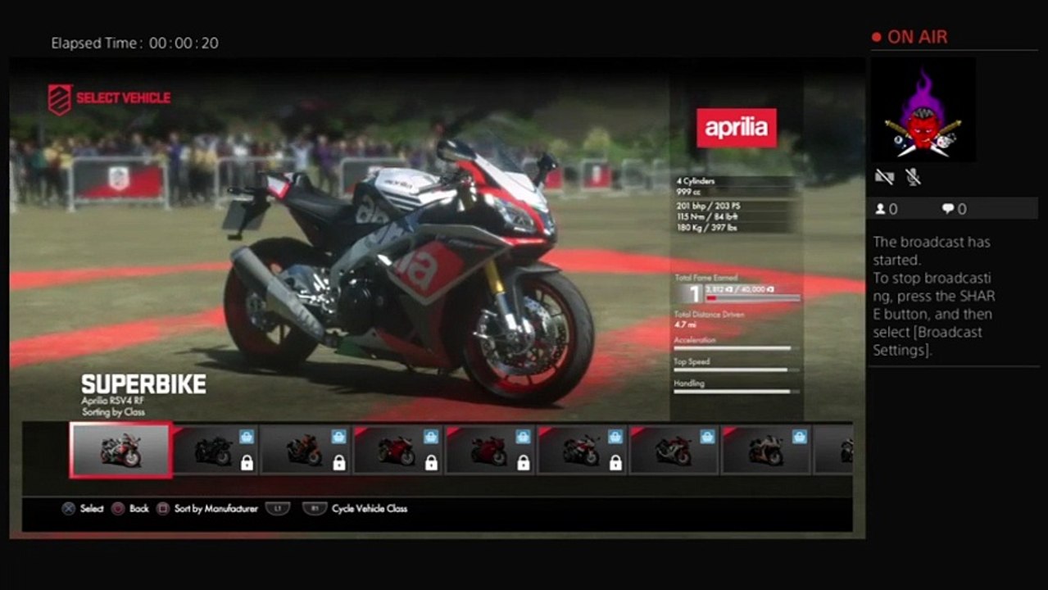This screenshot has width=1048, height=590.
Task: Click the Aprilia RSV4 RF model name
Action: (x=113, y=401)
